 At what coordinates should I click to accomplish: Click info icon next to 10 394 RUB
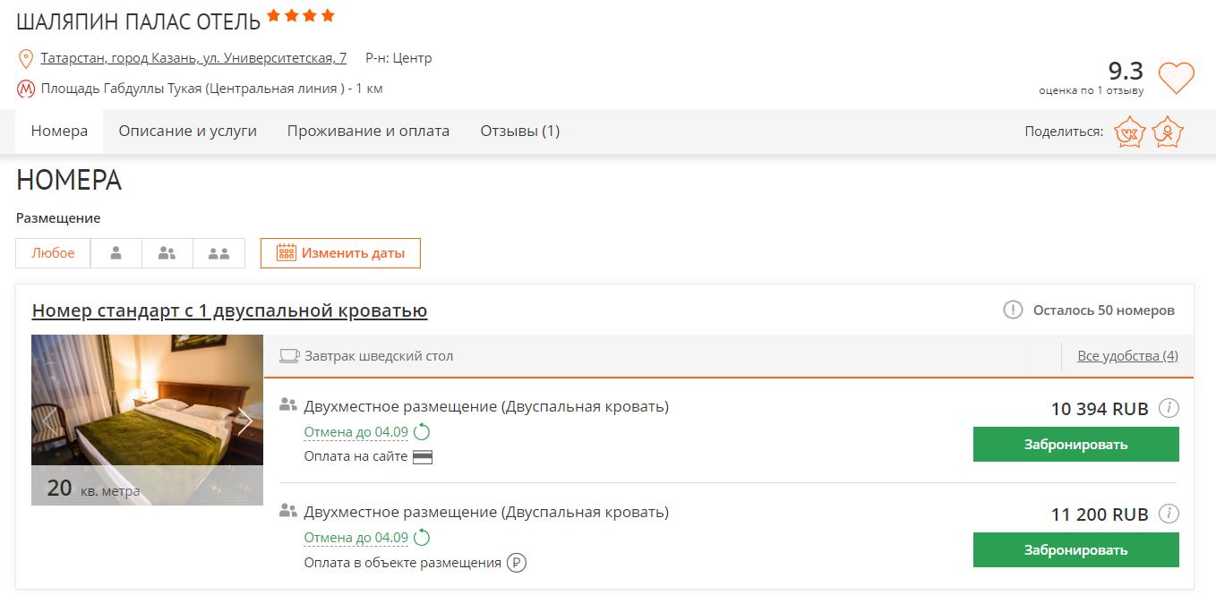1169,409
